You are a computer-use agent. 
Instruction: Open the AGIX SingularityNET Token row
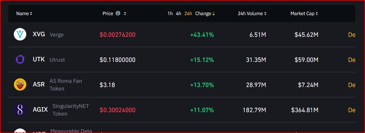(40, 110)
